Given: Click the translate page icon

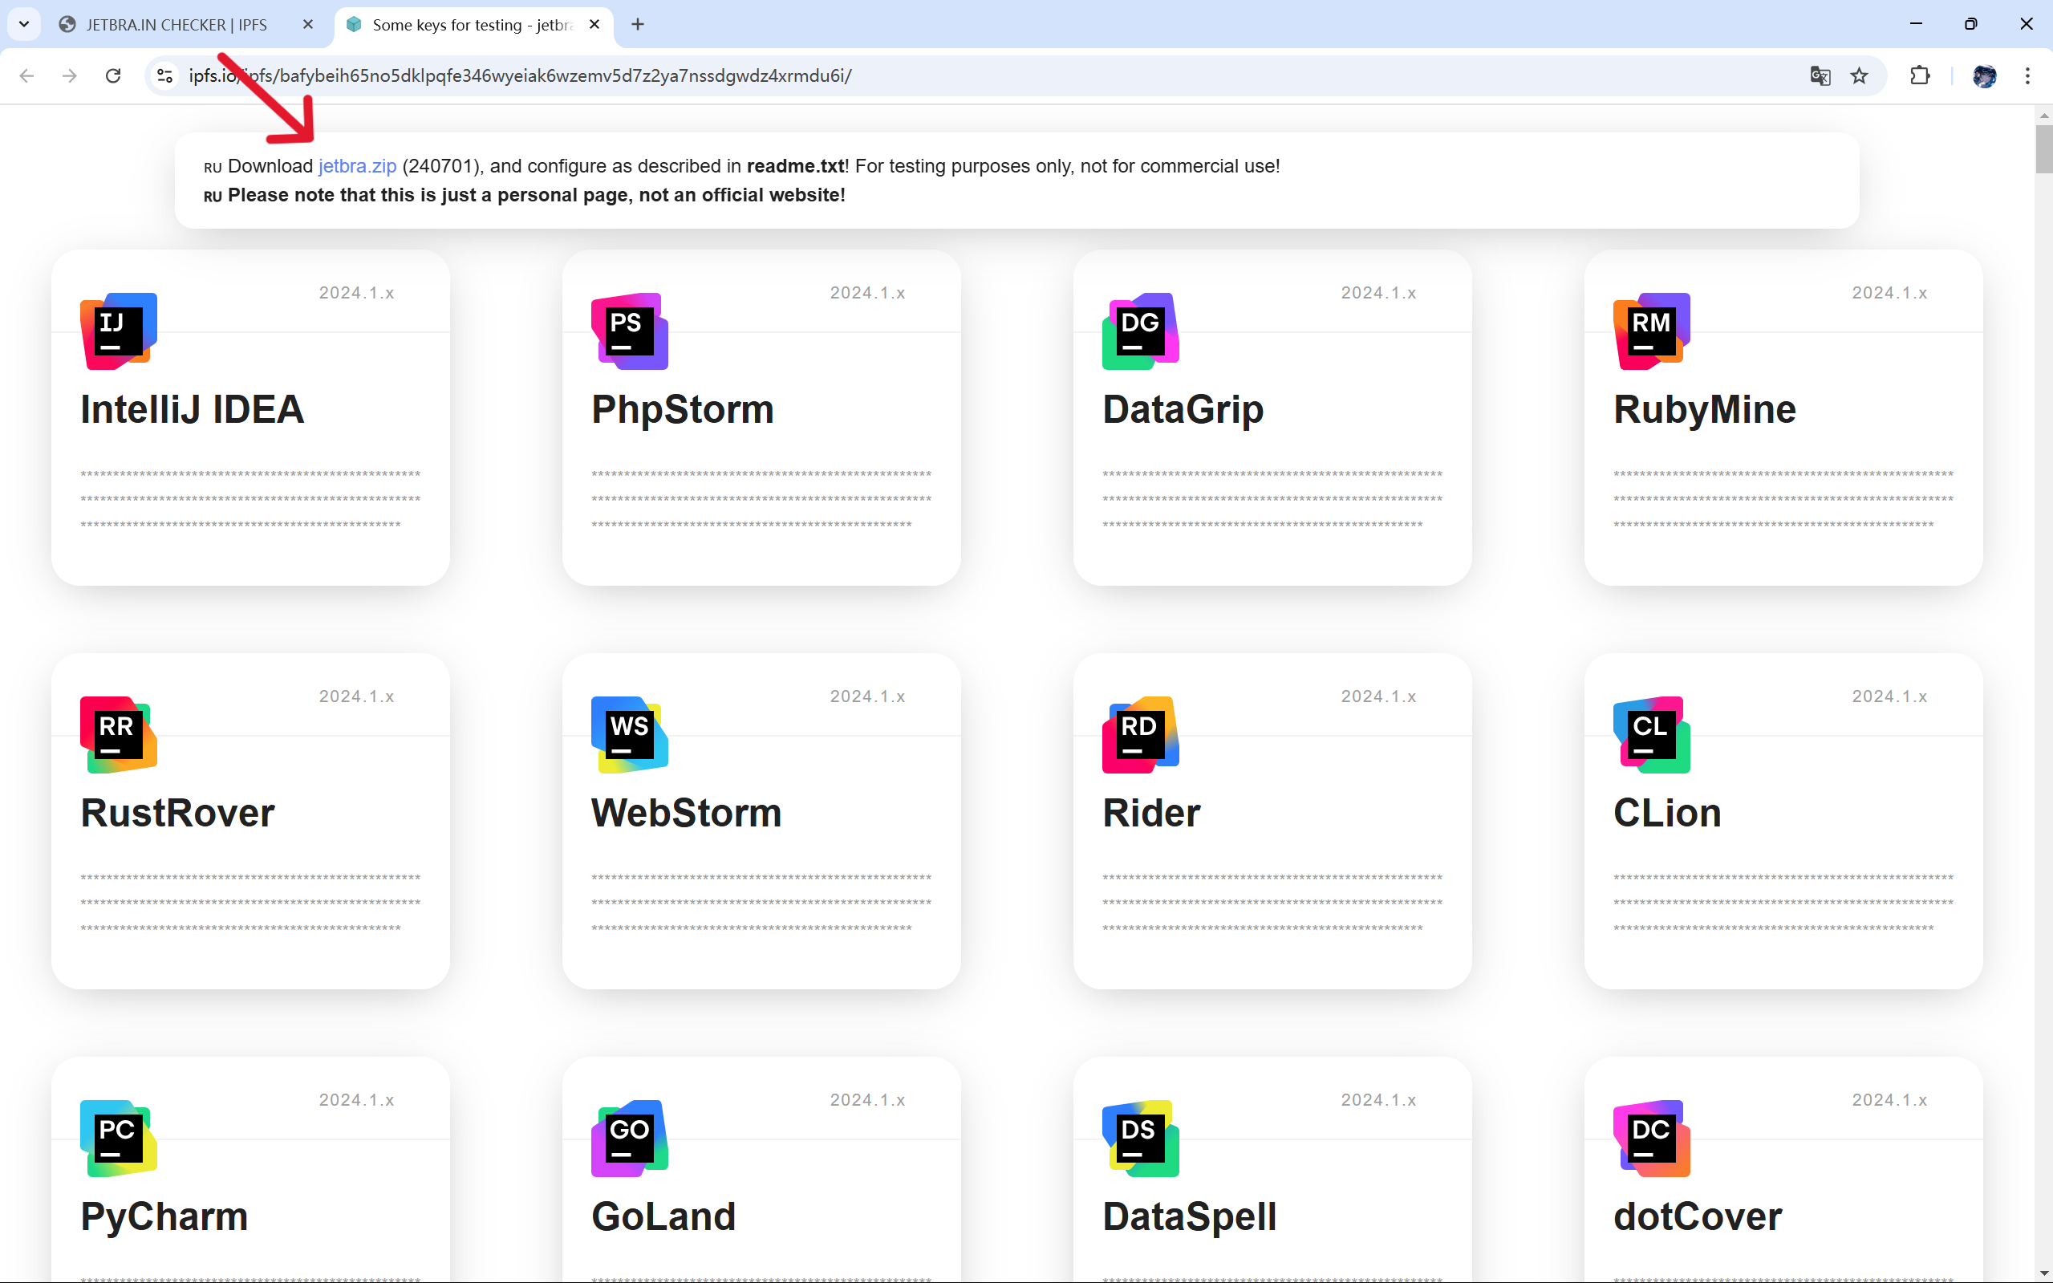Looking at the screenshot, I should pos(1820,75).
